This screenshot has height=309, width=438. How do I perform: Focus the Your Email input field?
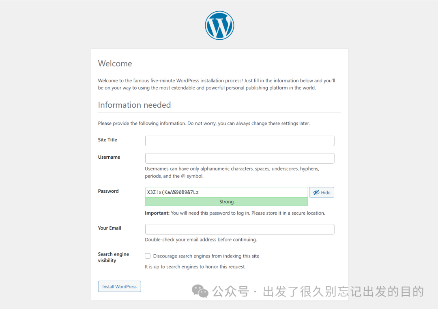[x=239, y=229]
